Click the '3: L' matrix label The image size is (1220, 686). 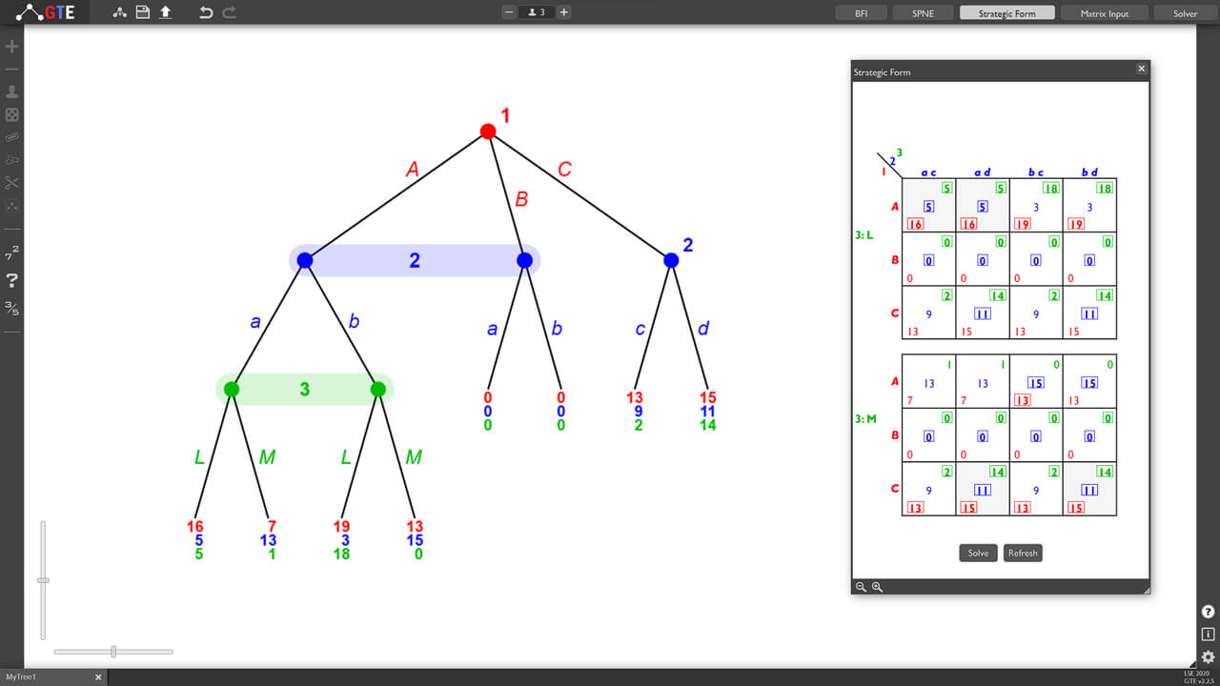click(865, 233)
